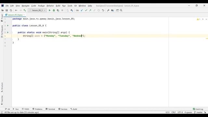Open the Git menu
The image size is (208, 117).
click(x=75, y=6)
